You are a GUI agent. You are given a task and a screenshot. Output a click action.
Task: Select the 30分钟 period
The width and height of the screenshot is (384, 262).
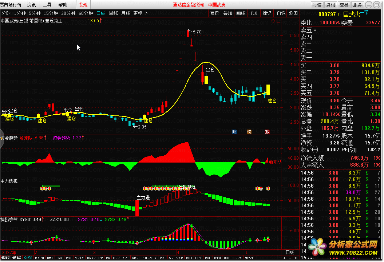68,13
